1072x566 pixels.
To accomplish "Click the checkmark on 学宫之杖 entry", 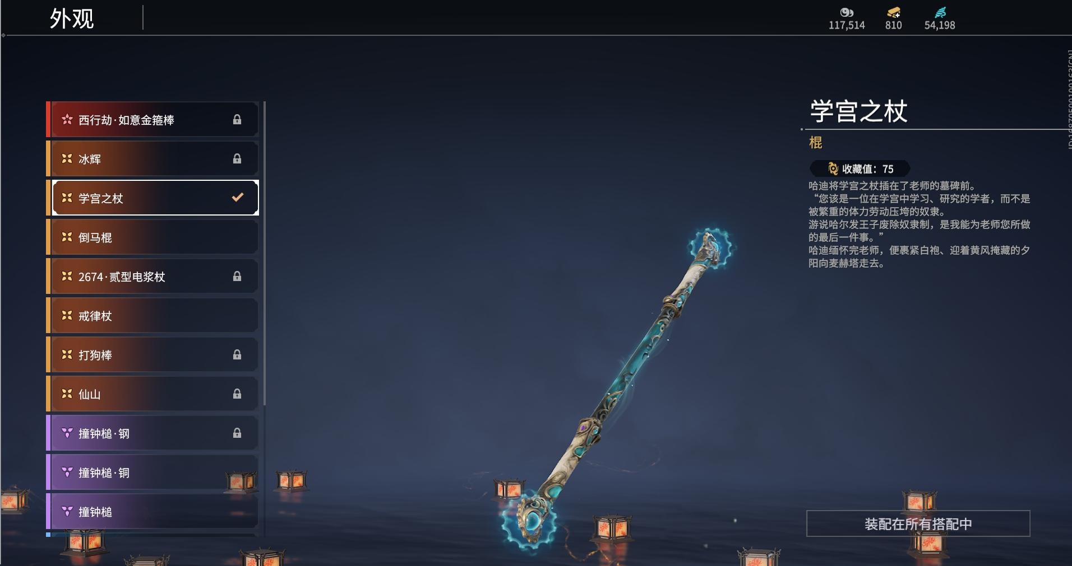I will point(238,197).
